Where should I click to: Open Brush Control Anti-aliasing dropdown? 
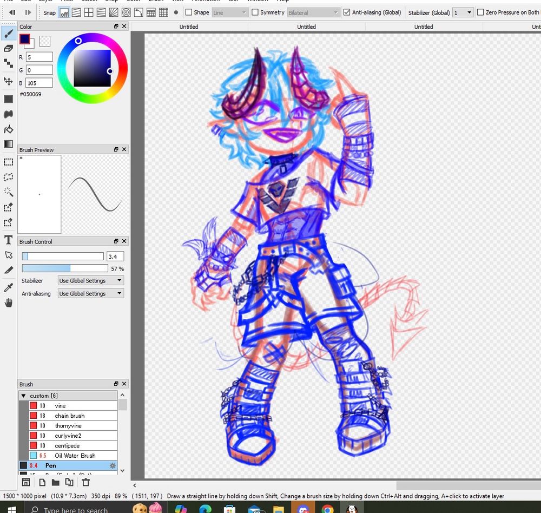[91, 294]
